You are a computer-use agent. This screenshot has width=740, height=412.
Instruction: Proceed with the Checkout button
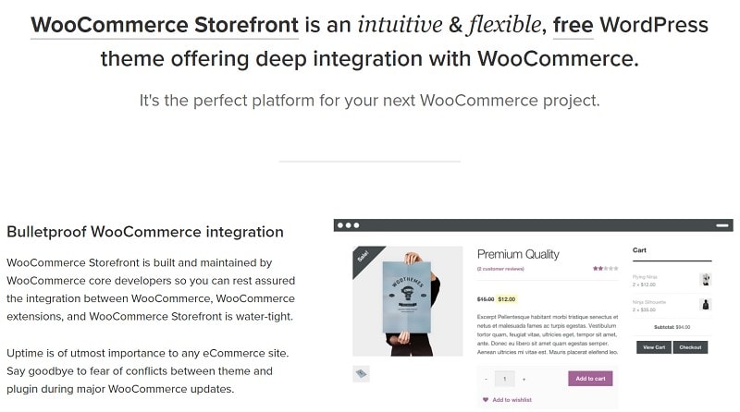click(691, 347)
